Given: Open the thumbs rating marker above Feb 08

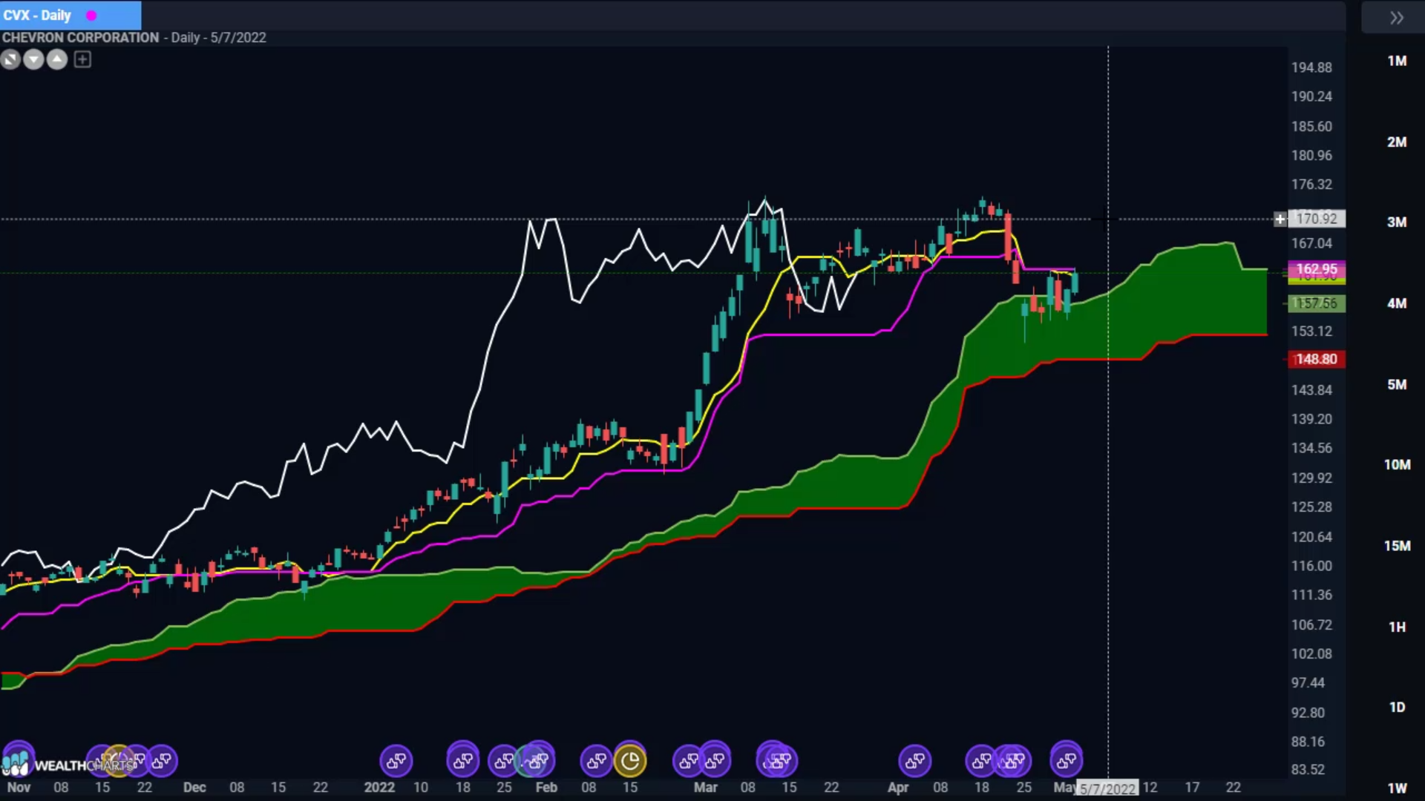Looking at the screenshot, I should tap(597, 760).
